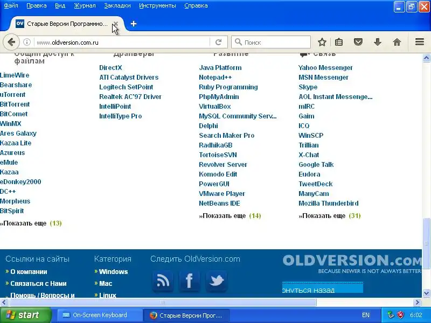Click the red shield tray icon
Screen dimensions: 431x323
[x=401, y=315]
